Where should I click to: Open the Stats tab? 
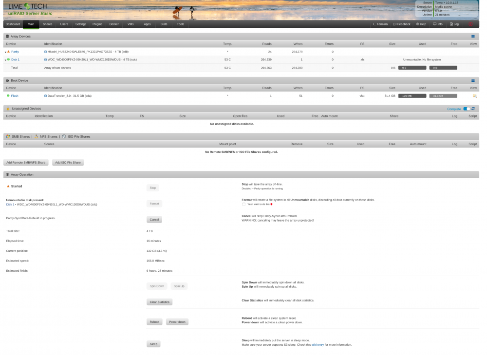tap(164, 24)
